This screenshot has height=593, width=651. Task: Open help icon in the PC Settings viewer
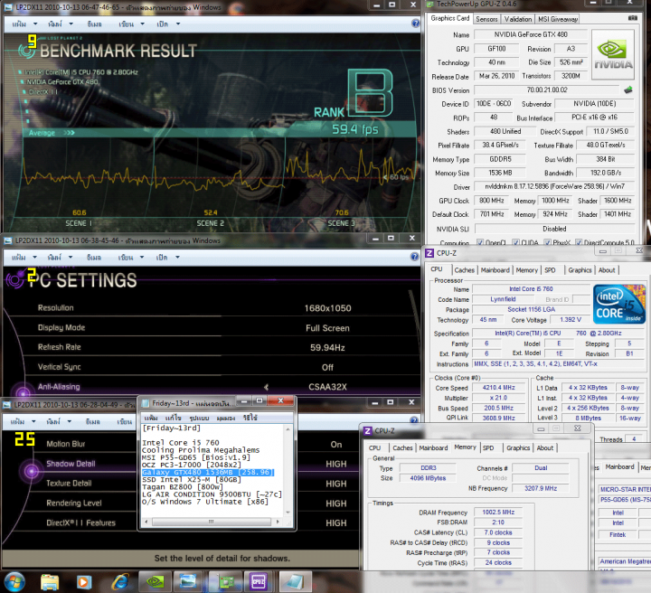tap(414, 257)
